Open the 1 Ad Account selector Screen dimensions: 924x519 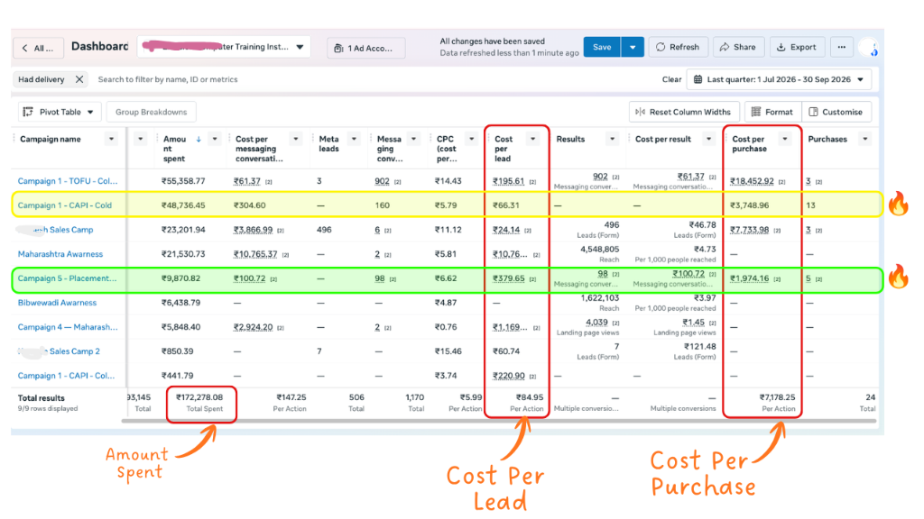coord(366,48)
